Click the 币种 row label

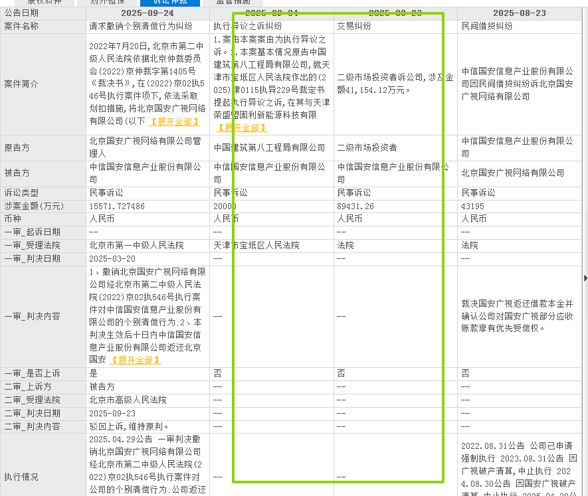[x=13, y=219]
